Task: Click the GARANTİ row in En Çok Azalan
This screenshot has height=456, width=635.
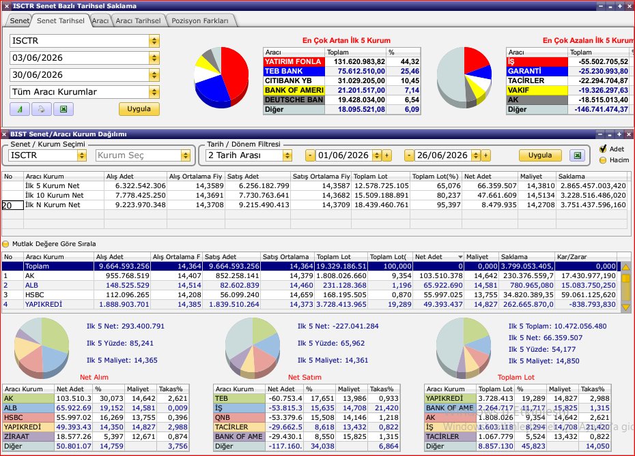Action: pos(569,71)
